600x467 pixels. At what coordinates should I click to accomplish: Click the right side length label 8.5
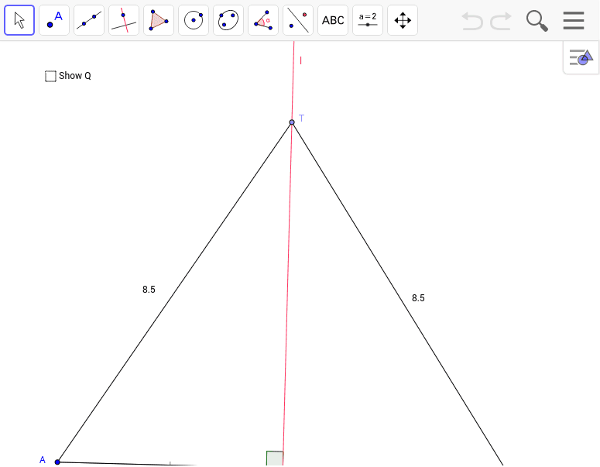(x=418, y=298)
